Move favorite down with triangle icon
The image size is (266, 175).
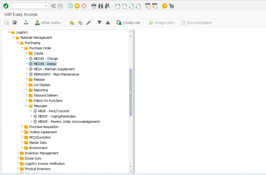[x=100, y=23]
